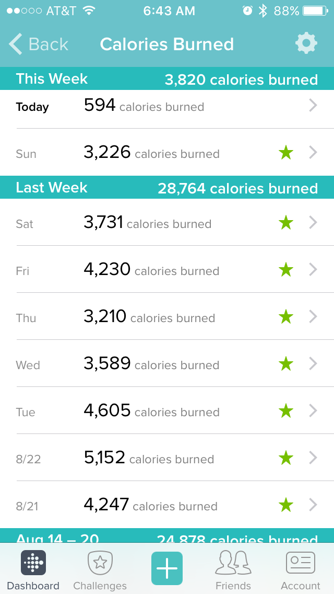
Task: Expand the 8/21 row chevron
Action: [313, 505]
